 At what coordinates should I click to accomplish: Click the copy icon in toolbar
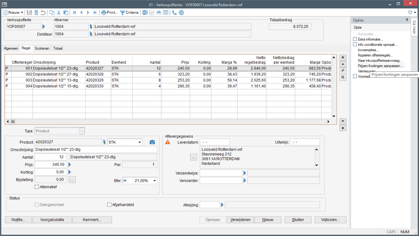pyautogui.click(x=52, y=12)
